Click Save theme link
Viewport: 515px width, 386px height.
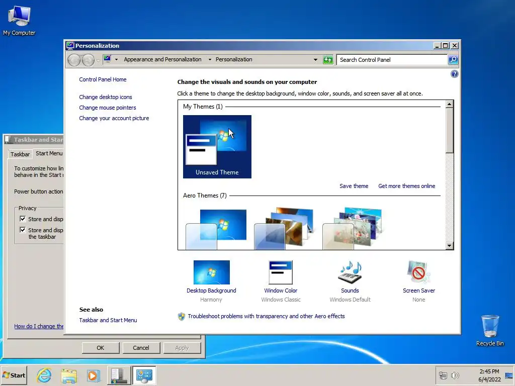tap(354, 186)
